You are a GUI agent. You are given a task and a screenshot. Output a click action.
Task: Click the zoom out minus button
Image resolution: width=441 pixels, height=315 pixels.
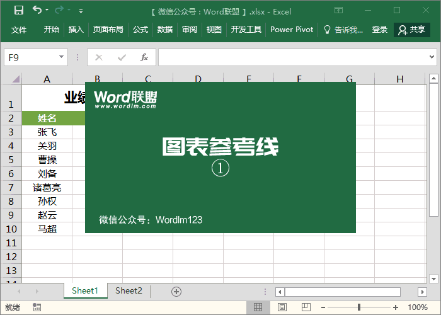[323, 307]
